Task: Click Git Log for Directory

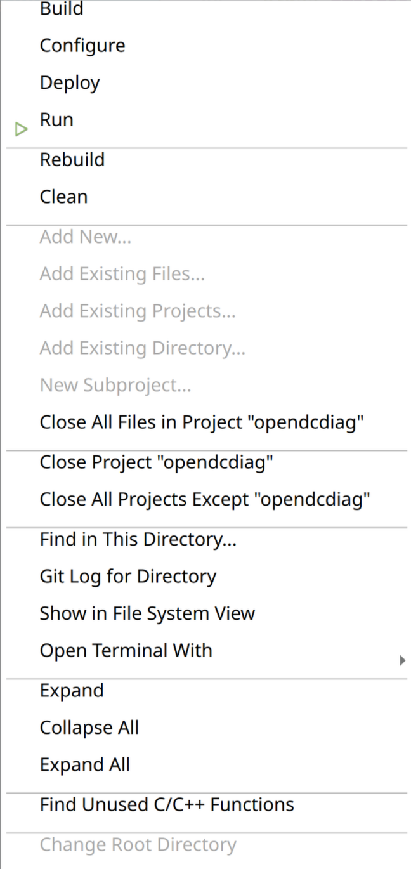Action: (x=127, y=577)
